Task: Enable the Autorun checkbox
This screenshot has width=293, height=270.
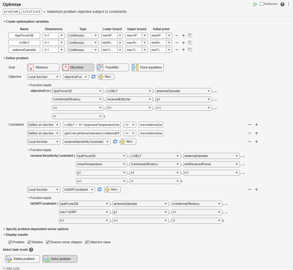Action: (262, 4)
